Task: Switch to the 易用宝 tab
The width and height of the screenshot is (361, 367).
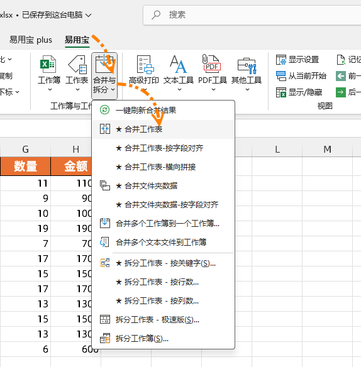Action: click(x=77, y=40)
